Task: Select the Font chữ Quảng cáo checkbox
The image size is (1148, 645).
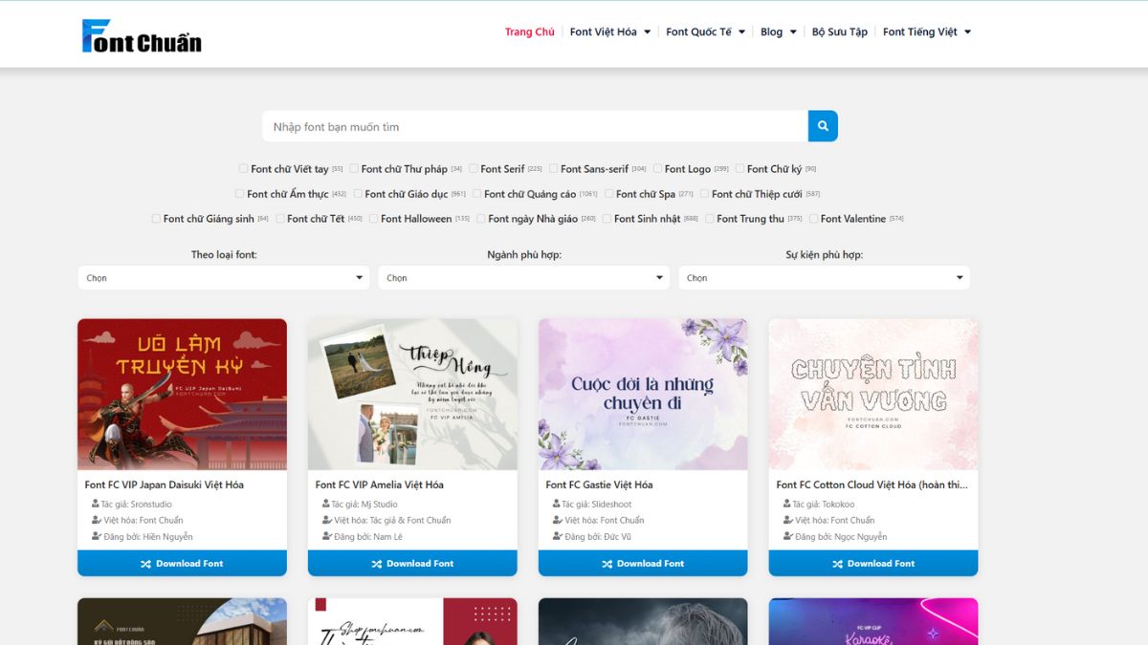Action: click(x=476, y=193)
